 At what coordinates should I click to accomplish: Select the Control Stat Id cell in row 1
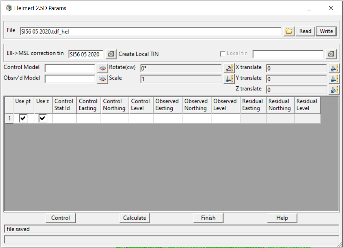coord(64,118)
